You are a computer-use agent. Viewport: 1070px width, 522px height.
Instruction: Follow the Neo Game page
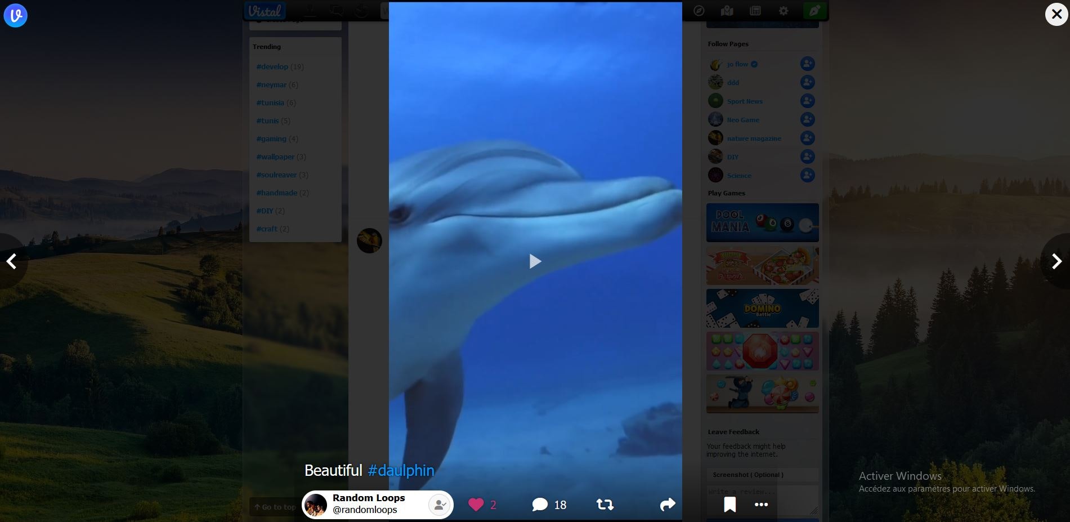click(808, 119)
